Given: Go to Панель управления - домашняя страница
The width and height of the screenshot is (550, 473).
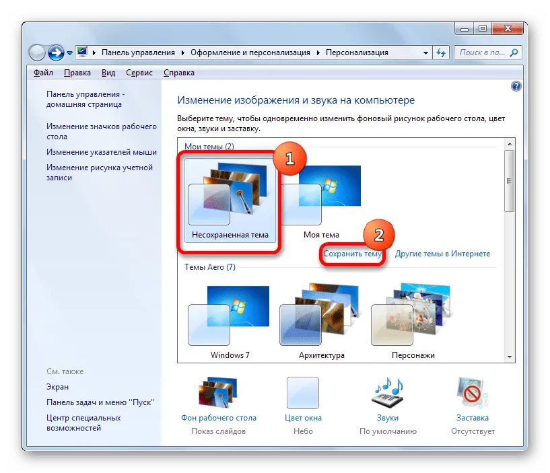Looking at the screenshot, I should pyautogui.click(x=85, y=99).
